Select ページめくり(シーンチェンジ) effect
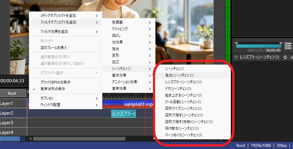293x149 pixels. coord(192,135)
